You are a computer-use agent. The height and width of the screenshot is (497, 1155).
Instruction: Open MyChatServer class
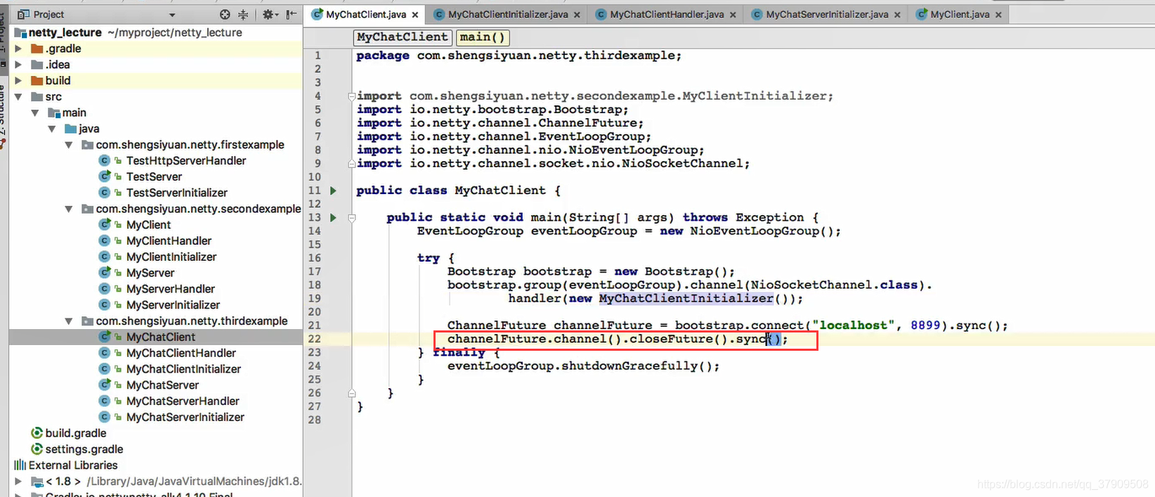(x=162, y=385)
